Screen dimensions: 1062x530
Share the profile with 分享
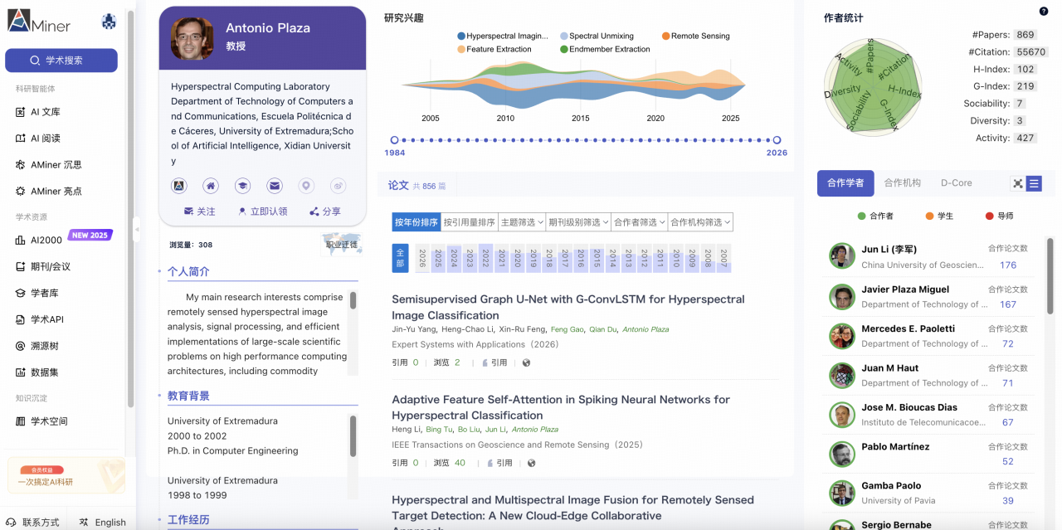[325, 212]
